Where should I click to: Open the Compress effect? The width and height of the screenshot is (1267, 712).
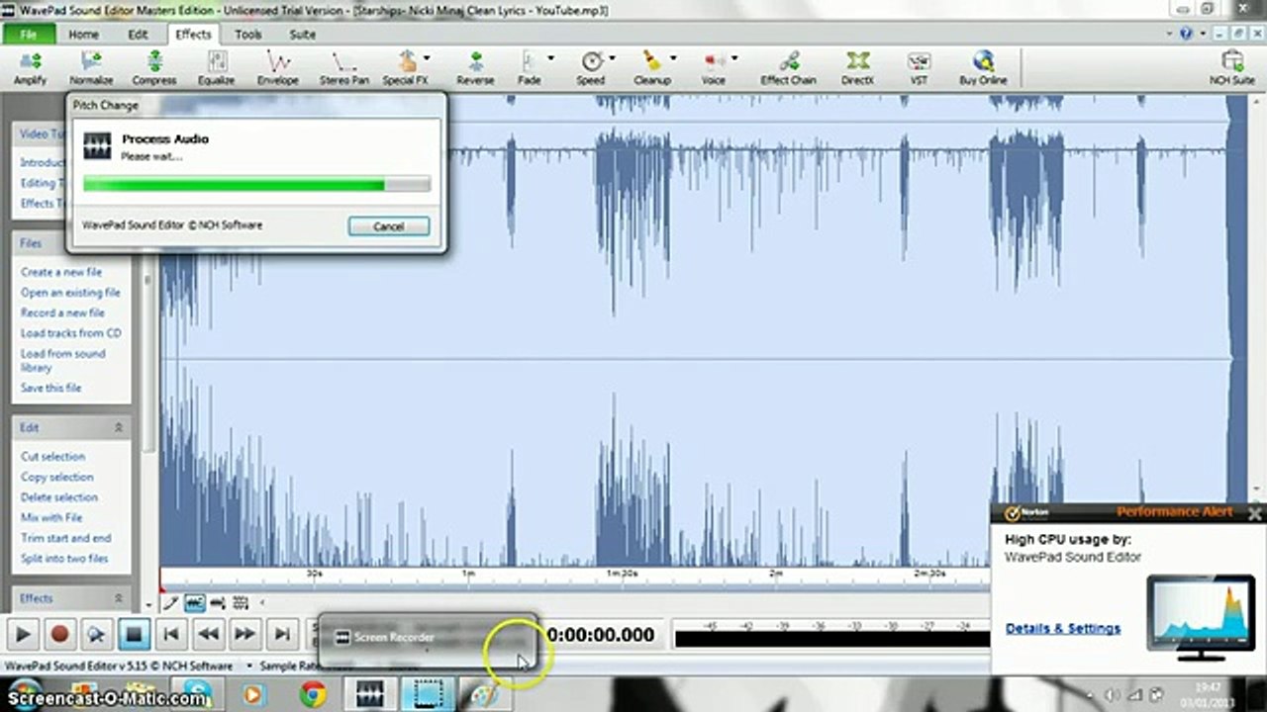click(154, 67)
